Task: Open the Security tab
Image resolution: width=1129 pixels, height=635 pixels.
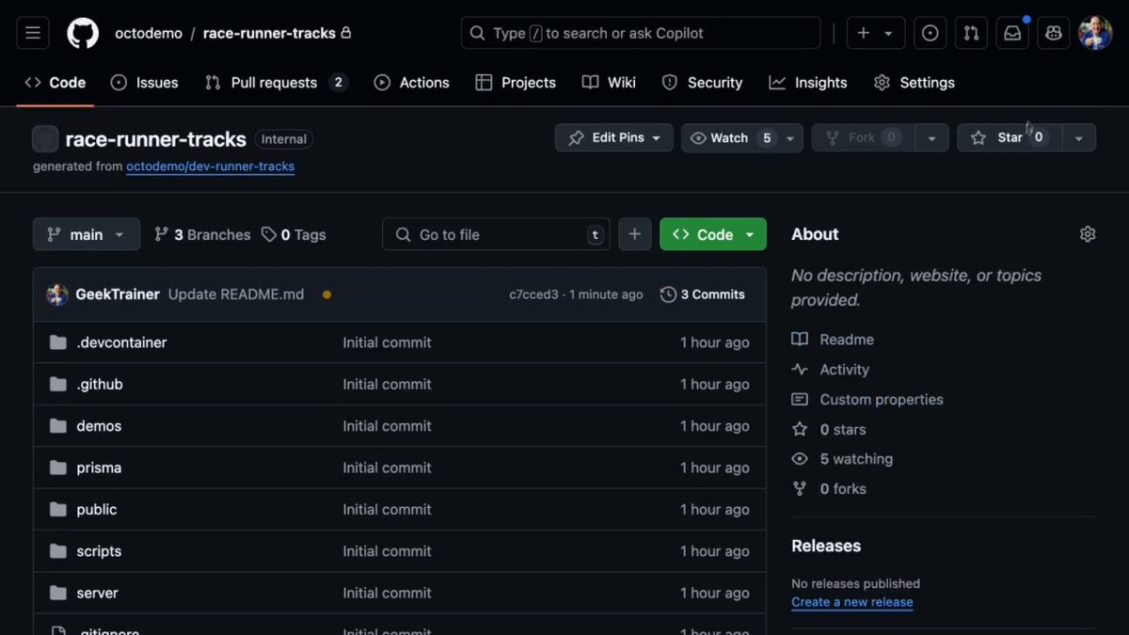Action: tap(702, 83)
